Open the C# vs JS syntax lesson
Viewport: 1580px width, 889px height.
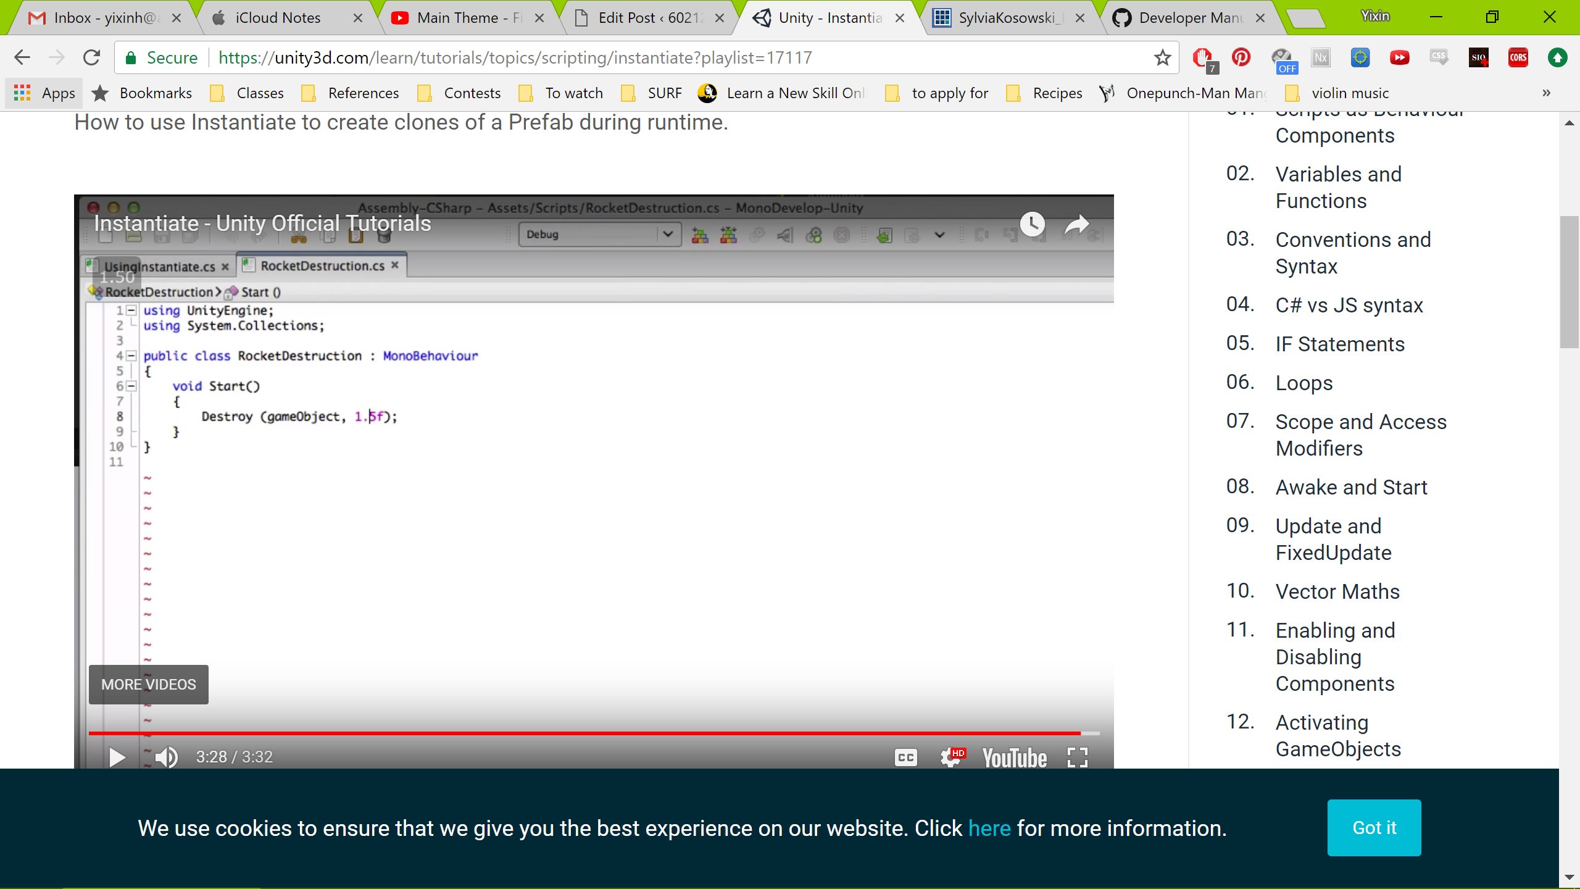[1349, 306]
